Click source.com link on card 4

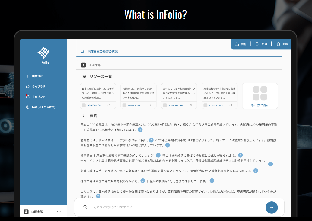216,105
